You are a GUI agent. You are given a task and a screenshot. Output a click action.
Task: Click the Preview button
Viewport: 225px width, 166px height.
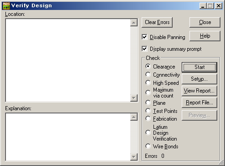pos(199,115)
